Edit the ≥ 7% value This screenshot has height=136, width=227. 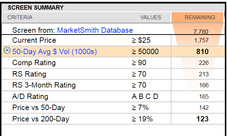coord(140,108)
